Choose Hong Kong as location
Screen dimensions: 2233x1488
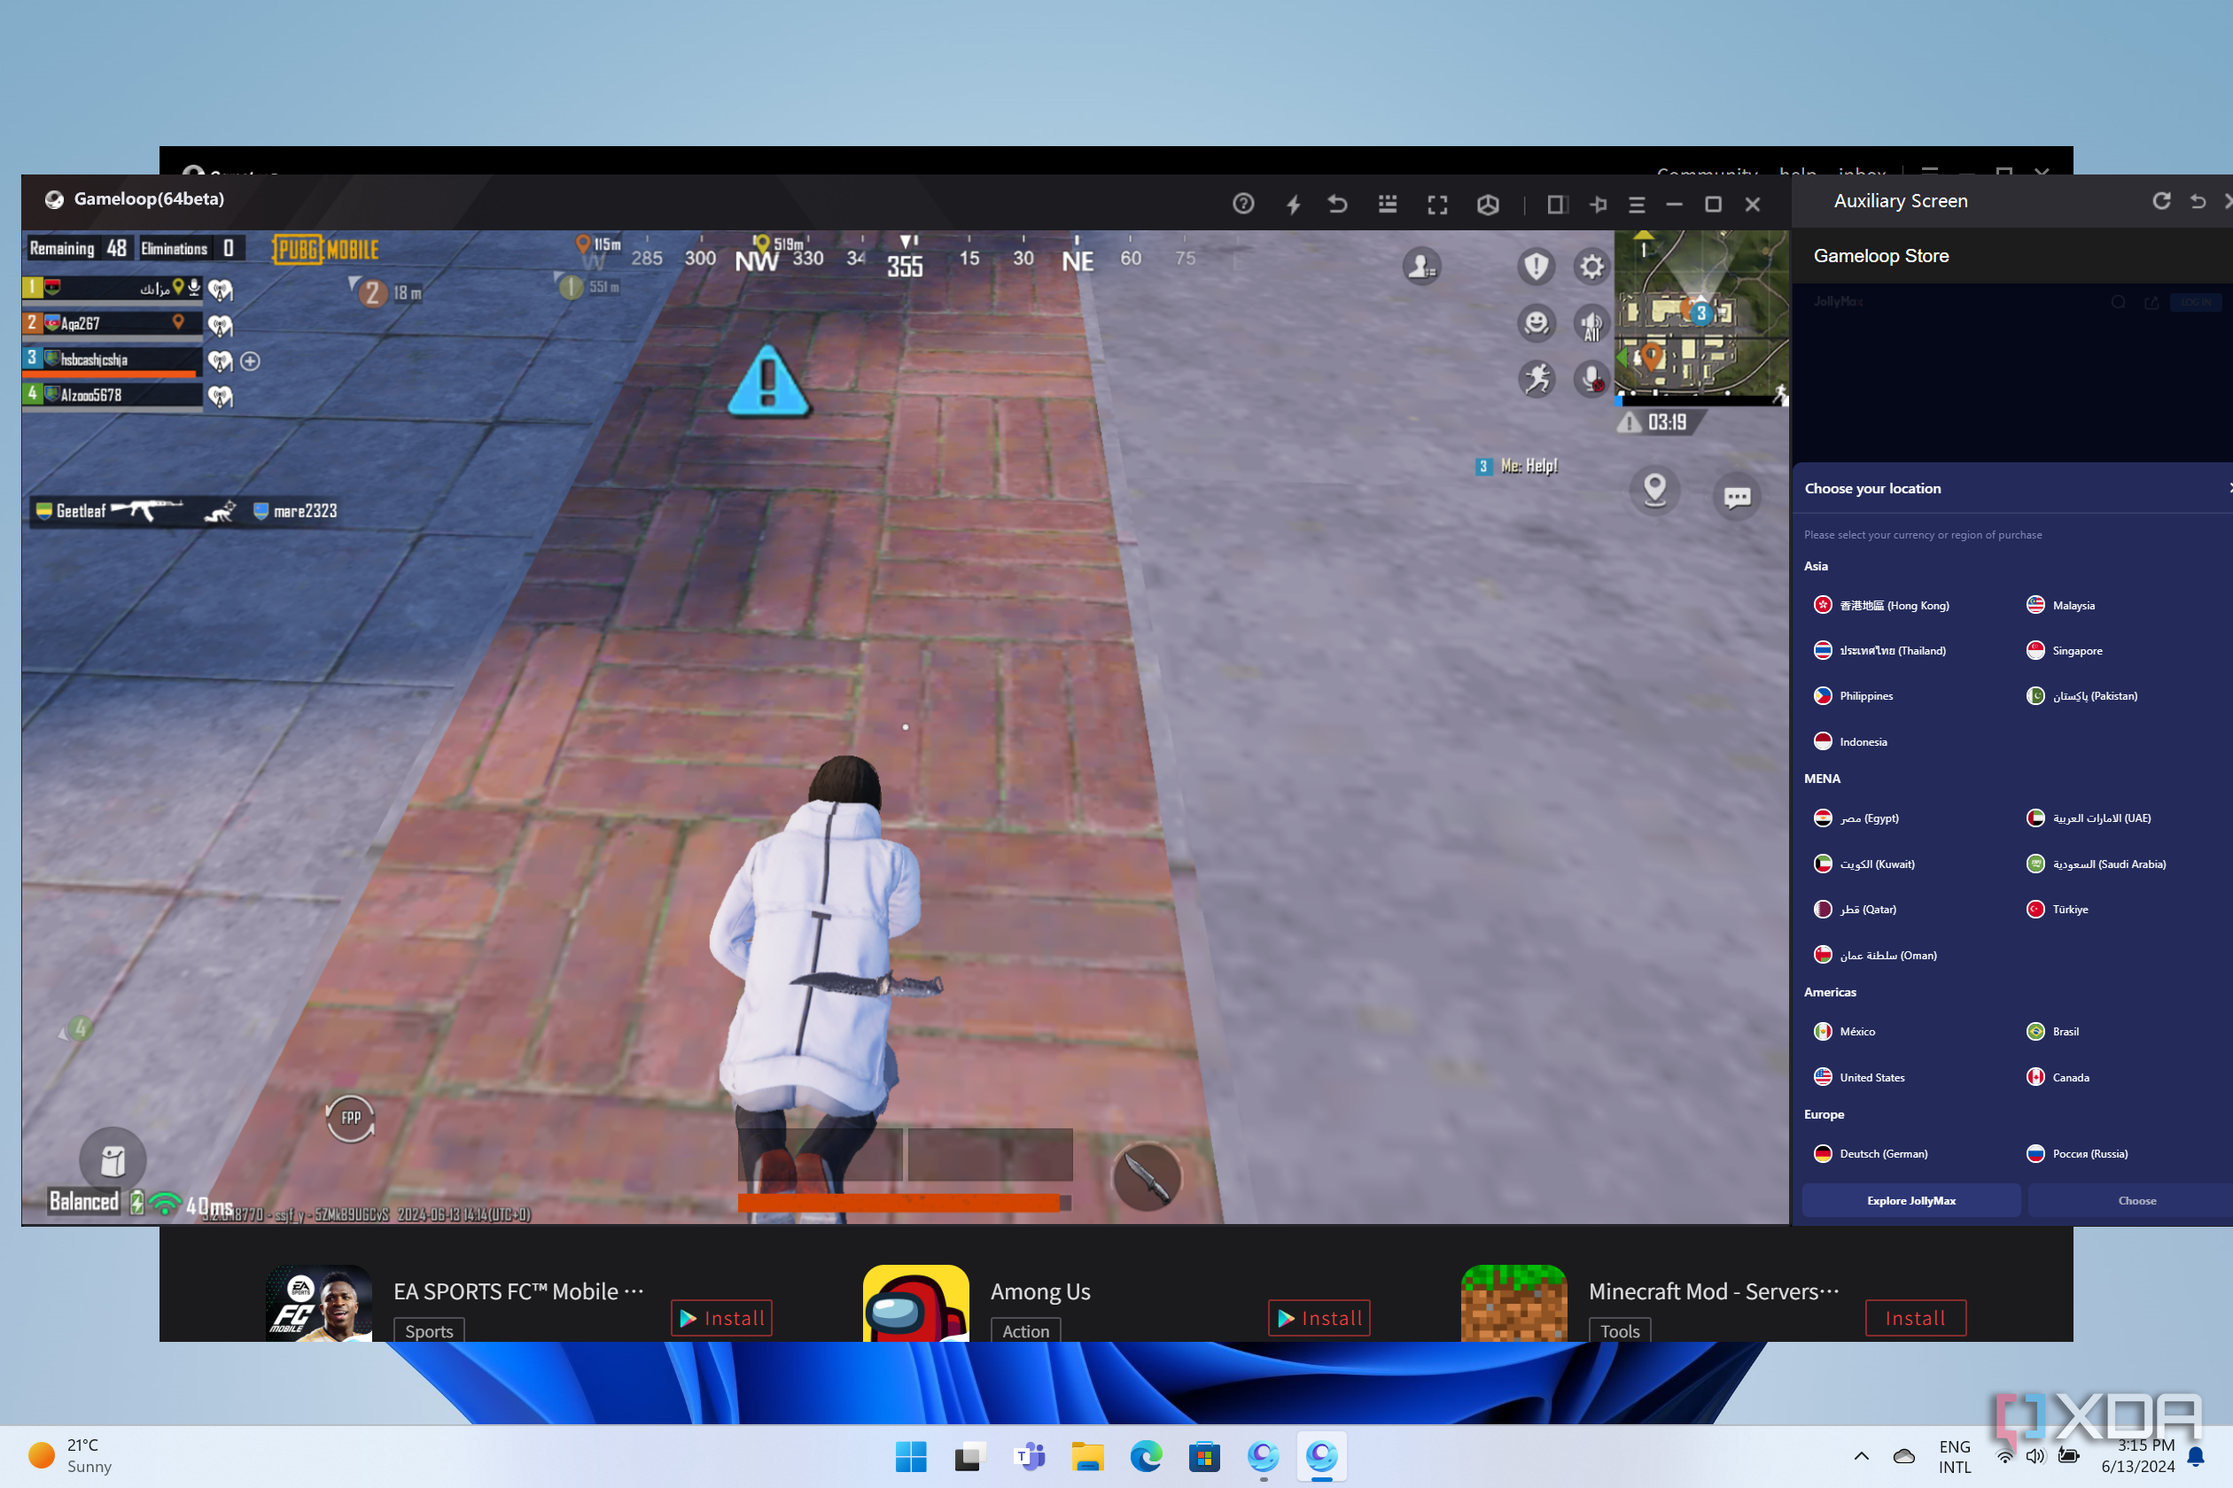point(1880,606)
